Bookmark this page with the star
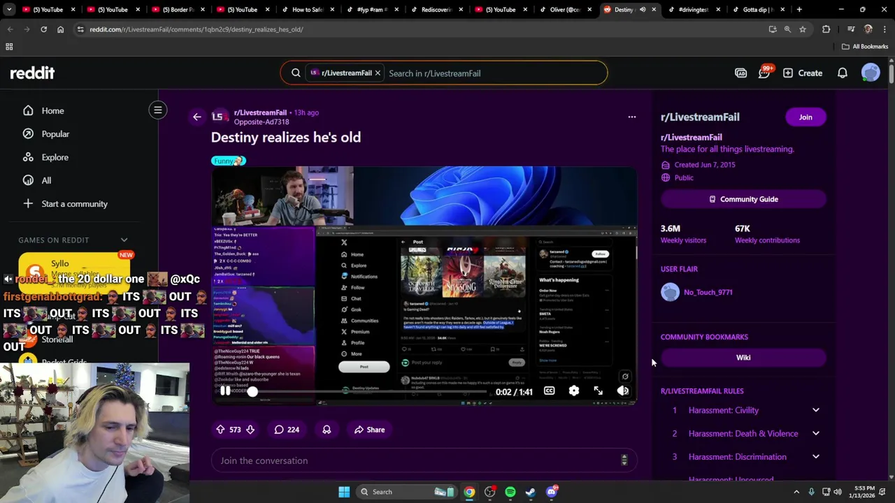This screenshot has height=503, width=895. (803, 29)
